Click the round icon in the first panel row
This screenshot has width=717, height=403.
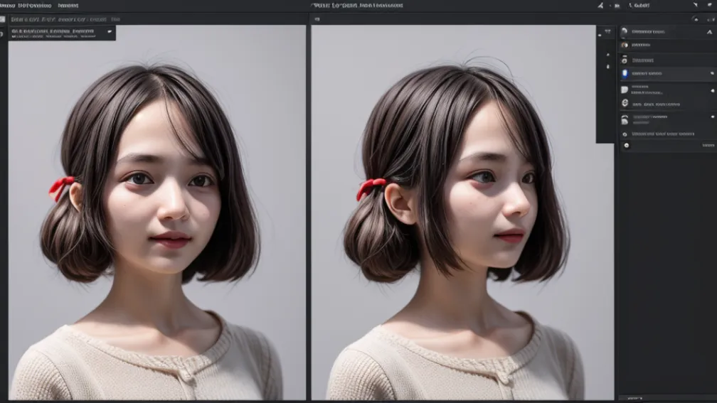[625, 32]
